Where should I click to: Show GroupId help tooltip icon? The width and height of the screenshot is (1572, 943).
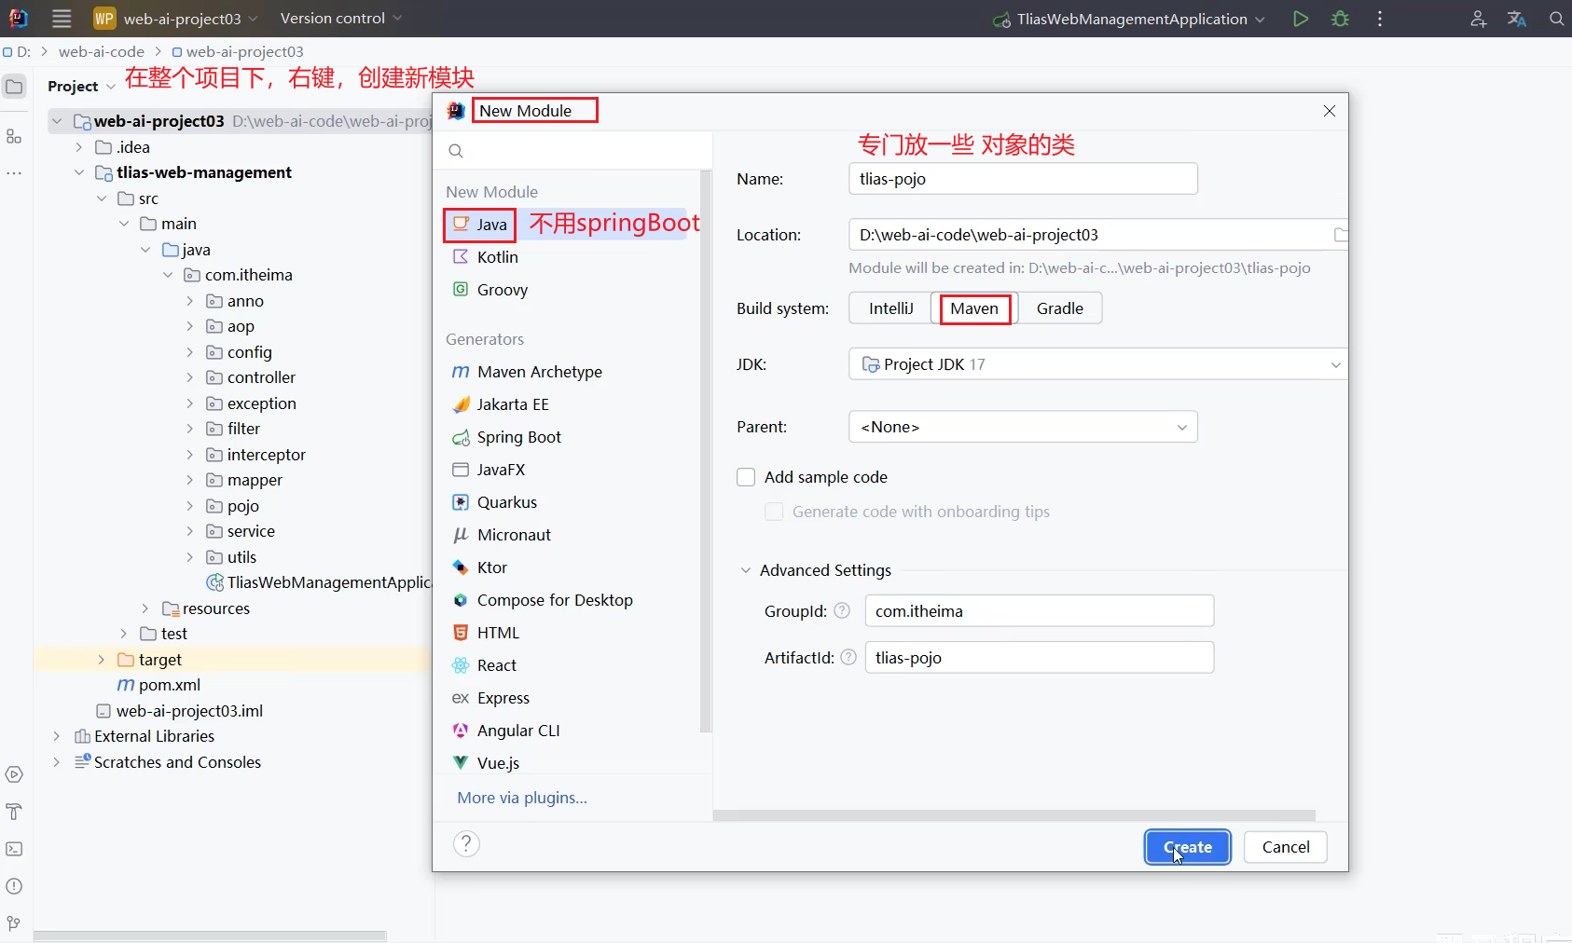click(842, 610)
